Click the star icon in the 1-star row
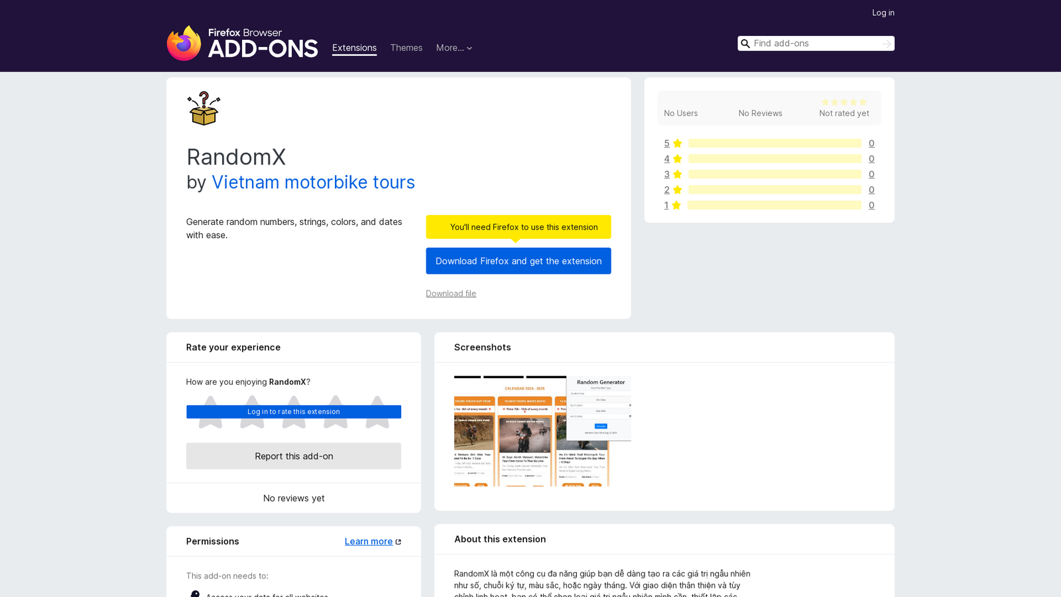The width and height of the screenshot is (1061, 597). coord(676,206)
